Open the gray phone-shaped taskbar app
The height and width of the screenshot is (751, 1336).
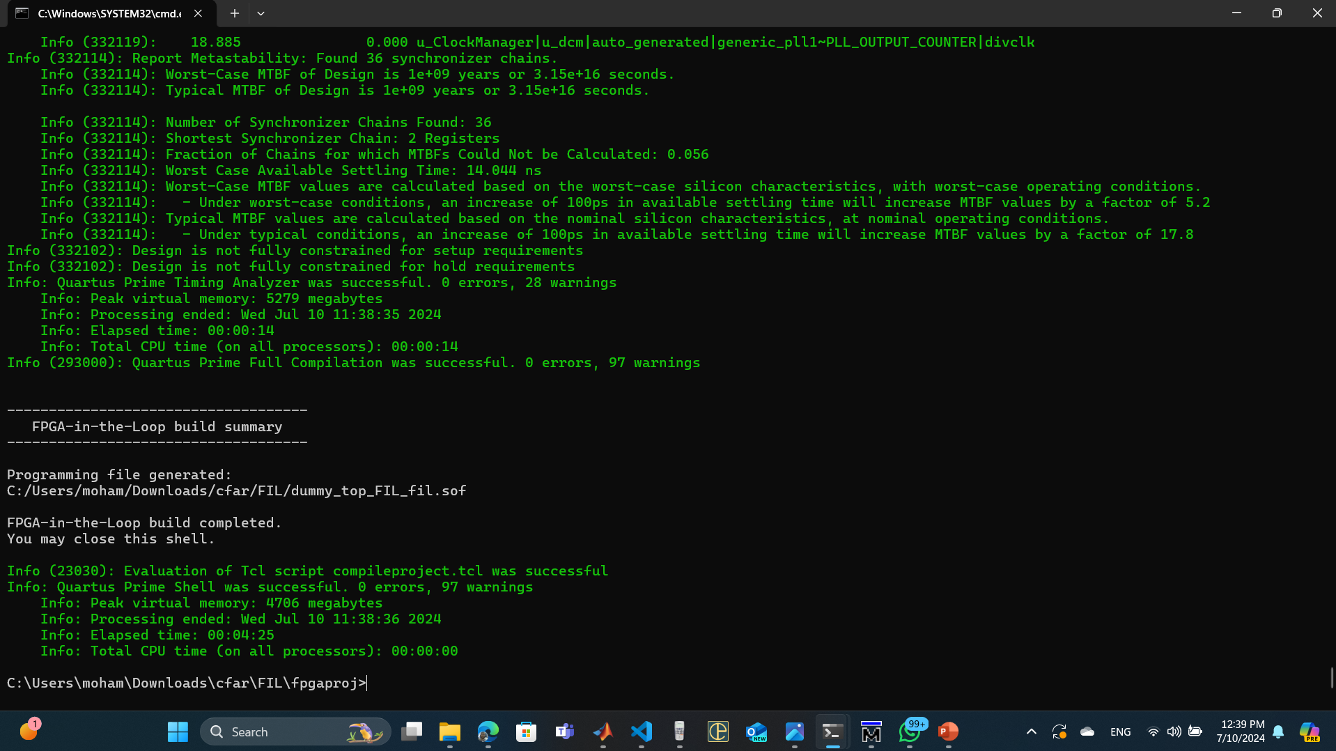[680, 731]
